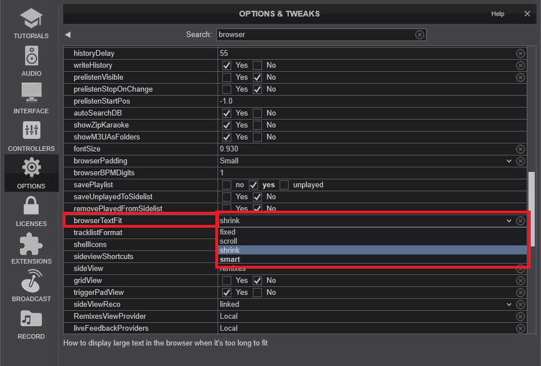Choose the smart option in list
Image resolution: width=541 pixels, height=366 pixels.
pos(230,260)
